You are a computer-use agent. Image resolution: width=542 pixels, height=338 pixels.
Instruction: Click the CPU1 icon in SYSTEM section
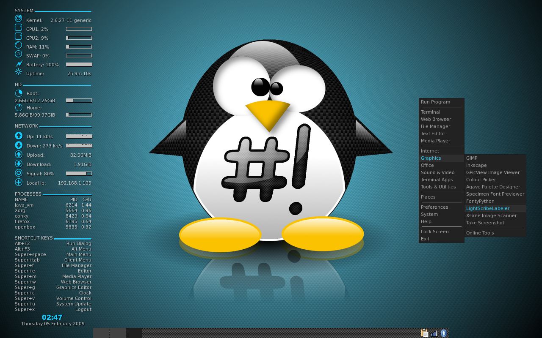[x=18, y=27]
